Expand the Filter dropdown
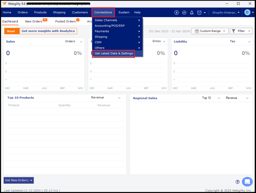This screenshot has width=256, height=193. 241,31
